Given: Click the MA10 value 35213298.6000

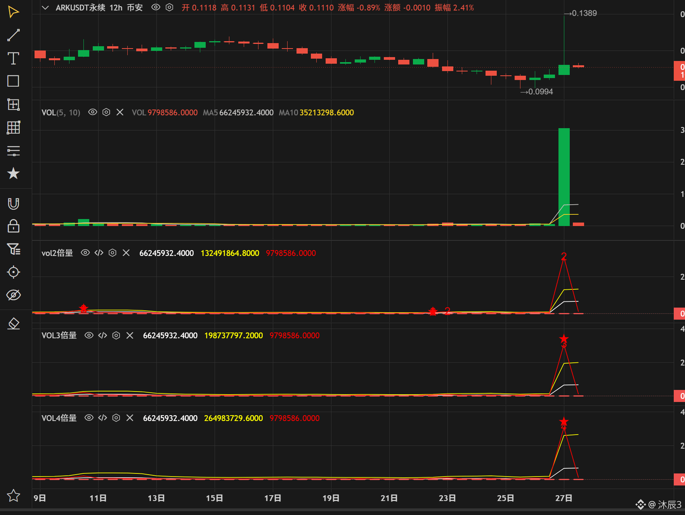Looking at the screenshot, I should point(327,113).
